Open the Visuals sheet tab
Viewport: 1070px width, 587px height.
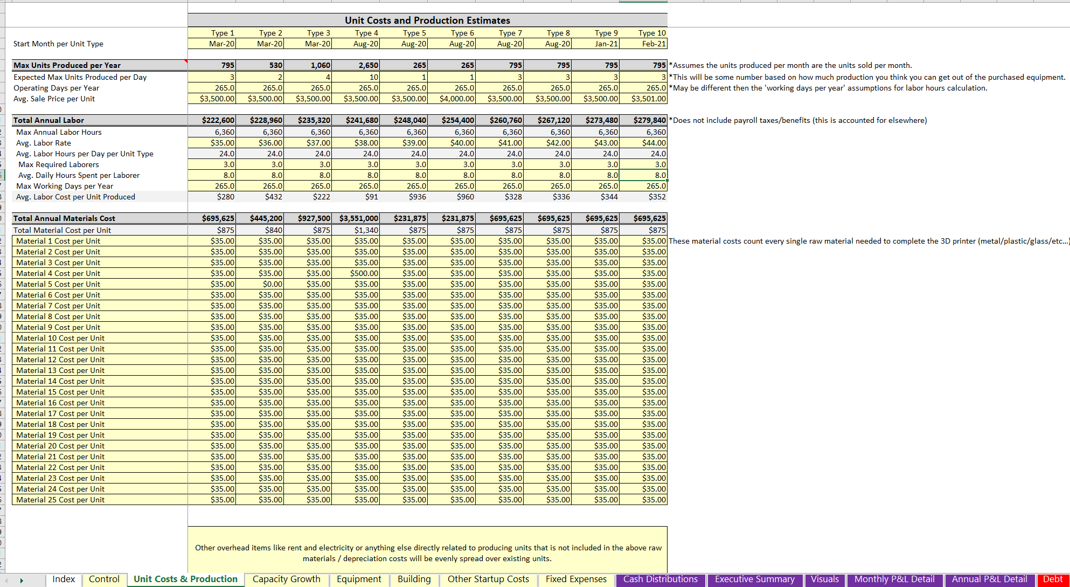pyautogui.click(x=824, y=579)
